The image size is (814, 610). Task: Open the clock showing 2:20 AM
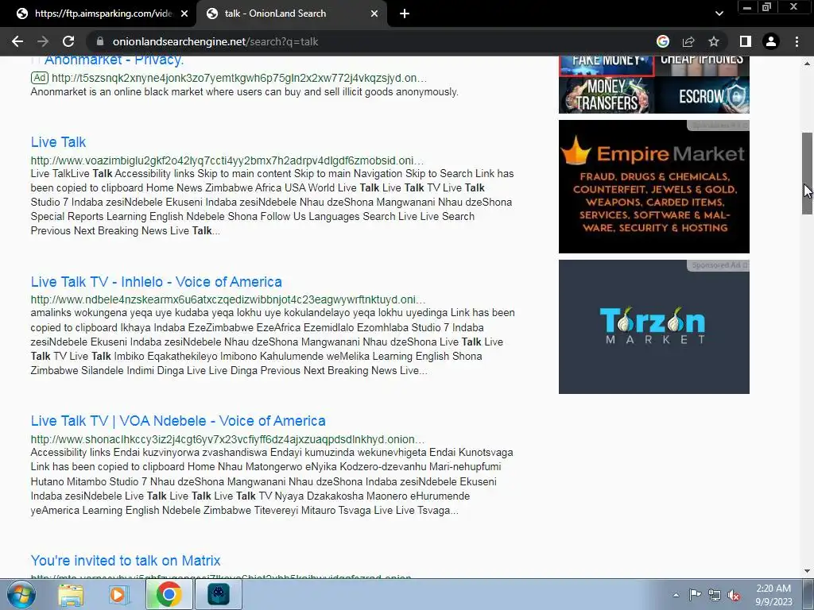774,595
